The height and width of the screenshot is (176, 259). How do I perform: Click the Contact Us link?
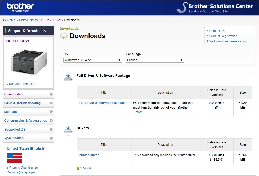[217, 31]
